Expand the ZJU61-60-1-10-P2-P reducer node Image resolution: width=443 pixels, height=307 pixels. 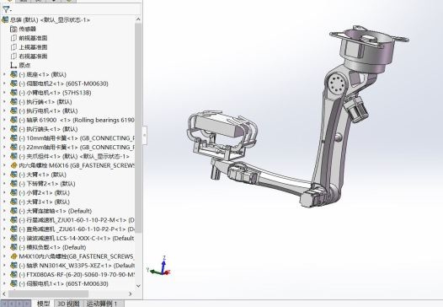click(x=4, y=229)
